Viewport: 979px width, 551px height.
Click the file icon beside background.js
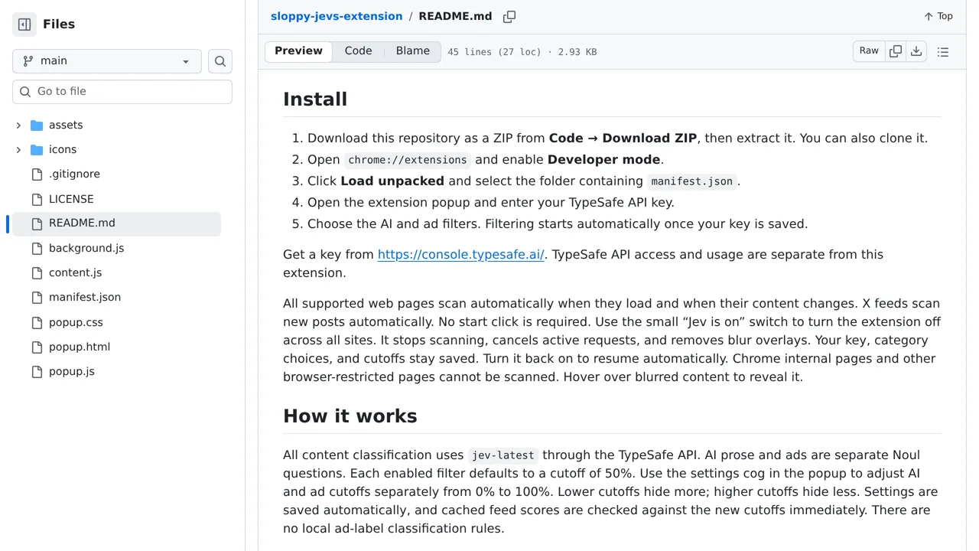[37, 248]
